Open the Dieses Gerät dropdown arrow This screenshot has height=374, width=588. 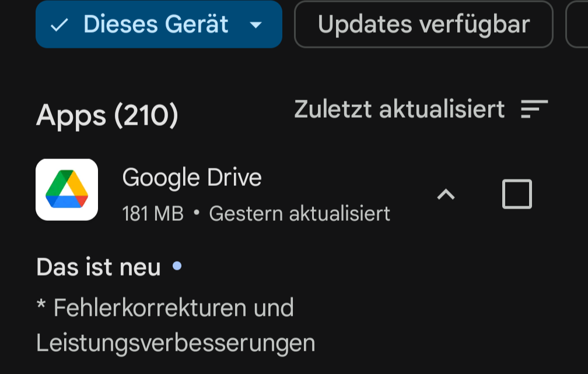tap(256, 25)
